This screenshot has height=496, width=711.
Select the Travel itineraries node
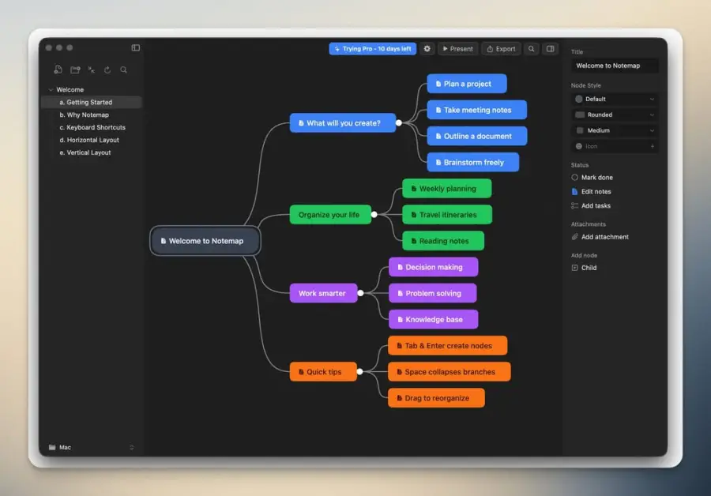pos(447,215)
